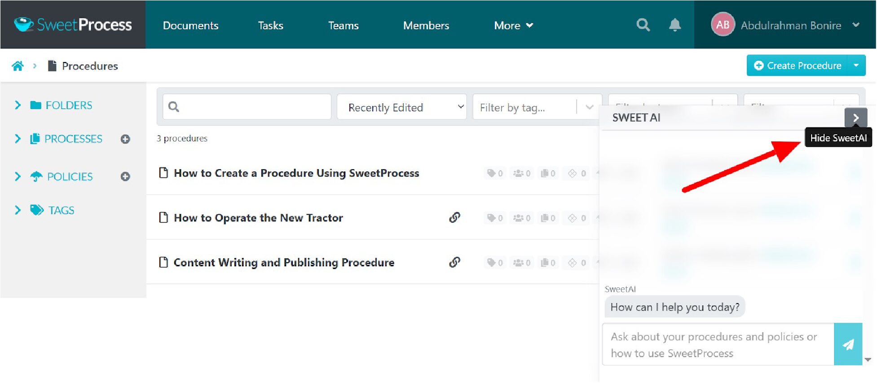Screen dimensions: 877x383
Task: Open Create Procedure dropdown arrow
Action: point(856,66)
